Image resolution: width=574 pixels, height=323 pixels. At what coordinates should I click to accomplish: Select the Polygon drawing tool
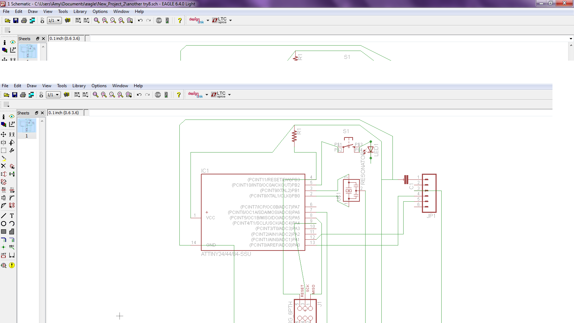12,231
